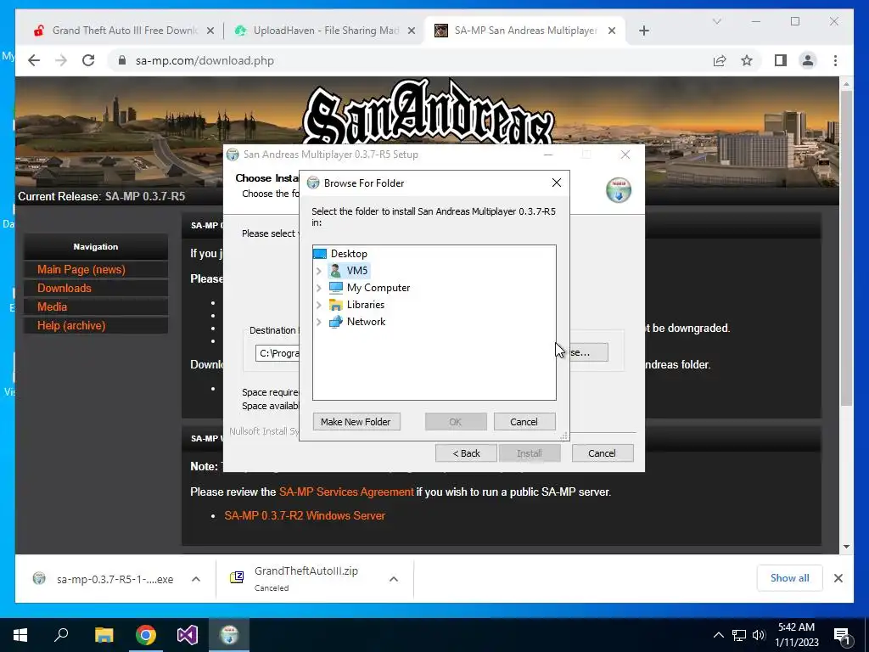The width and height of the screenshot is (869, 652).
Task: Show hidden system tray icons
Action: click(718, 635)
